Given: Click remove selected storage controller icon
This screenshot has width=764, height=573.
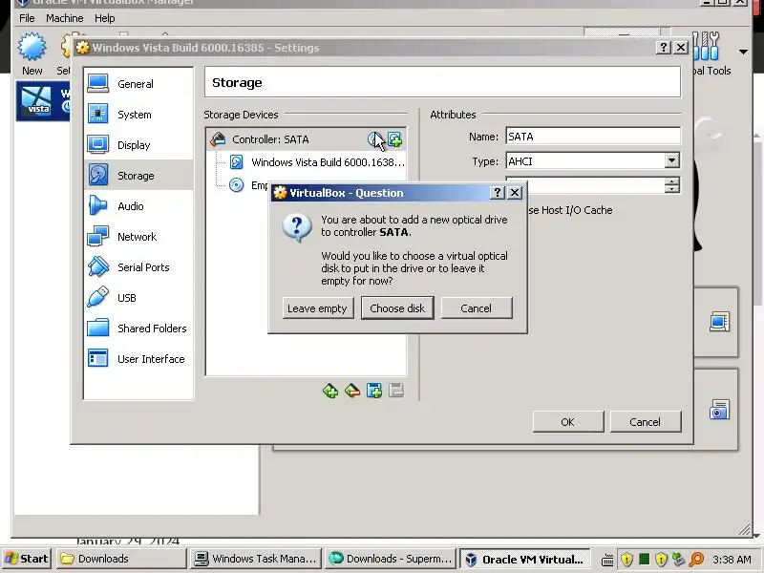Looking at the screenshot, I should pyautogui.click(x=352, y=391).
